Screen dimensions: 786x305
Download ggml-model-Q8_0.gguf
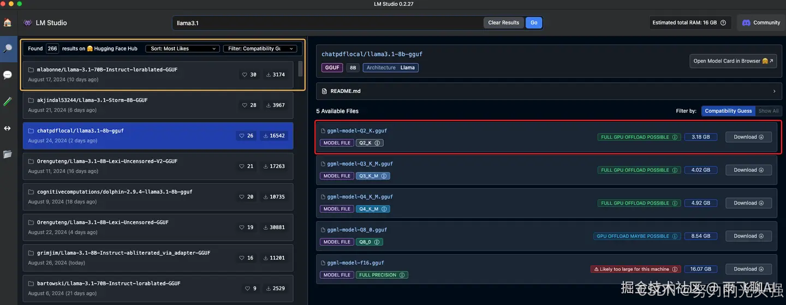[x=748, y=236]
